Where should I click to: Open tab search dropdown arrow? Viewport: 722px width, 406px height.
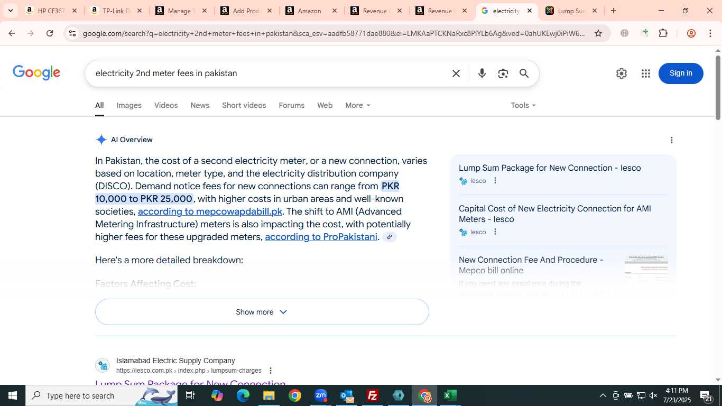[x=10, y=11]
